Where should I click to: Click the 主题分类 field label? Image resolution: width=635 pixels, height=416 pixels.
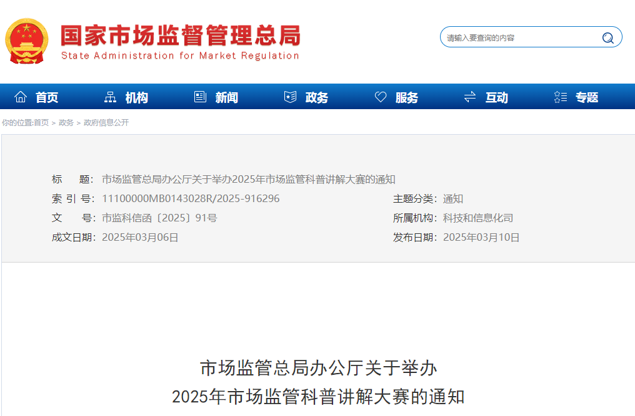pos(414,198)
